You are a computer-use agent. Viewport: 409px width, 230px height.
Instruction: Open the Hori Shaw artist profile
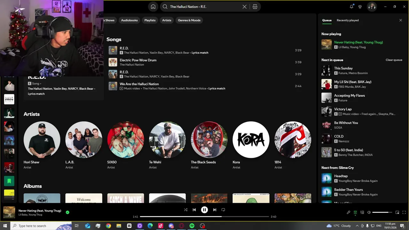tap(42, 140)
